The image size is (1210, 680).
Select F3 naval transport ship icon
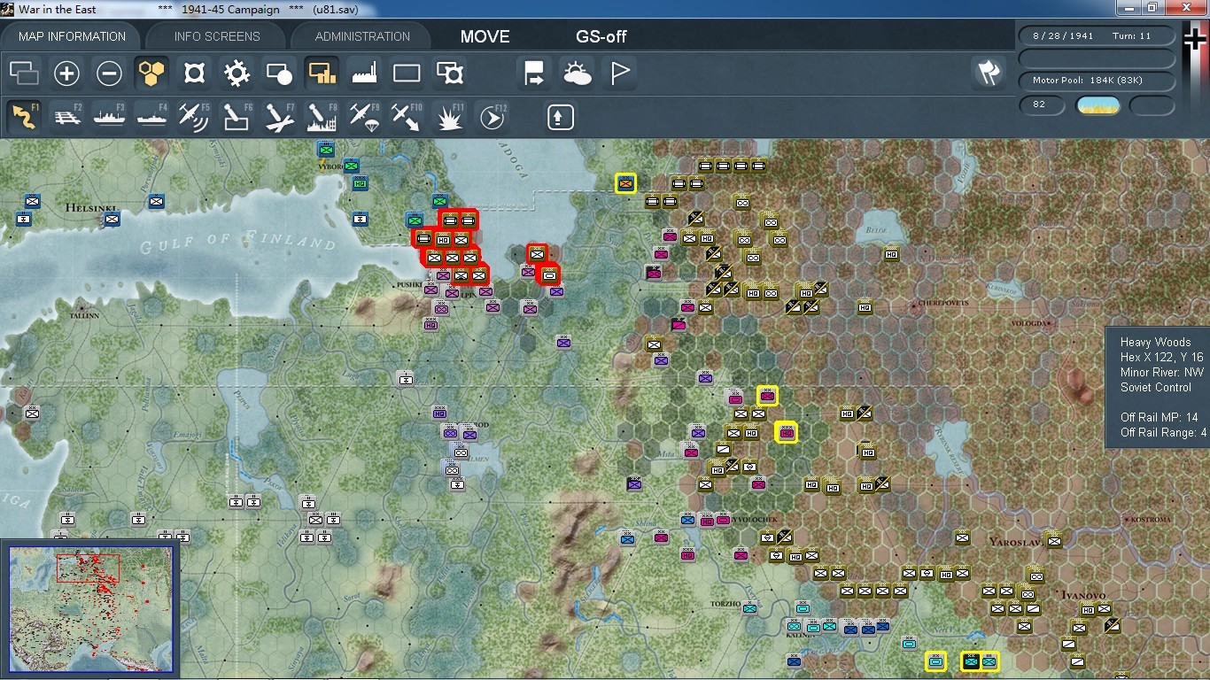coord(109,117)
